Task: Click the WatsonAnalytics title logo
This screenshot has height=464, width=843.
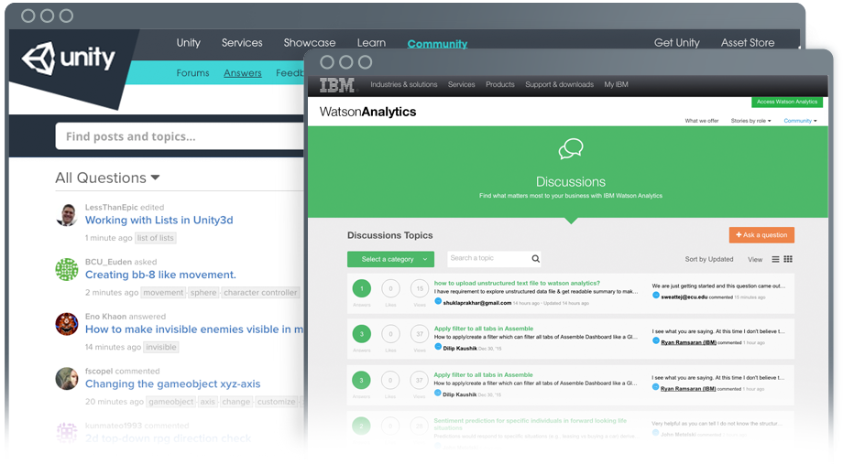Action: pyautogui.click(x=367, y=112)
